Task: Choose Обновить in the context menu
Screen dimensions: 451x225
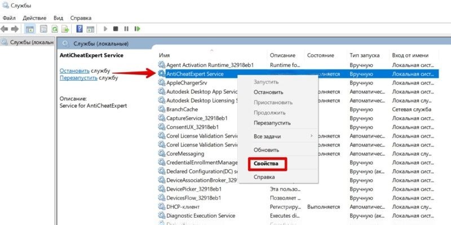Action: pos(266,150)
